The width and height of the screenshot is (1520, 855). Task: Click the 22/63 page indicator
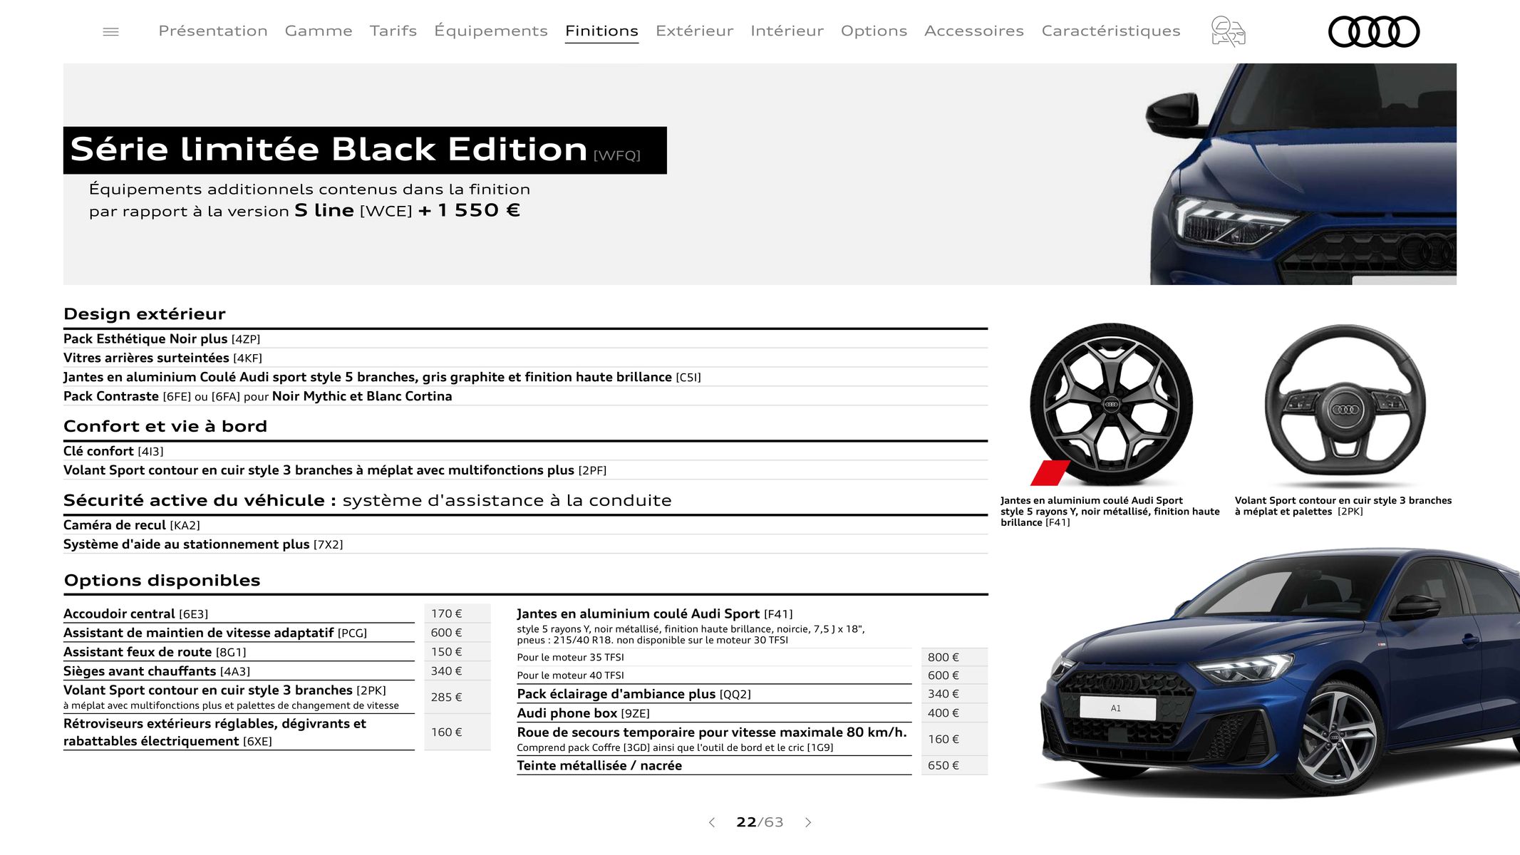(760, 822)
